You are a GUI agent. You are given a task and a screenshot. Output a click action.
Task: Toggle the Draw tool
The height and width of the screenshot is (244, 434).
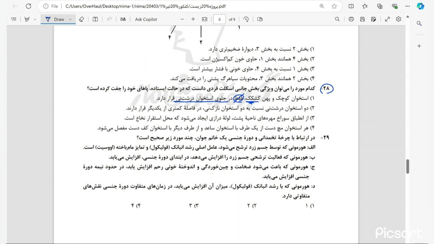pos(55,19)
